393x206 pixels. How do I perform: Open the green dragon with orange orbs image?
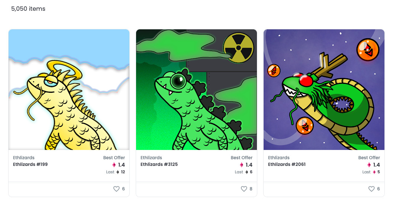(x=324, y=89)
